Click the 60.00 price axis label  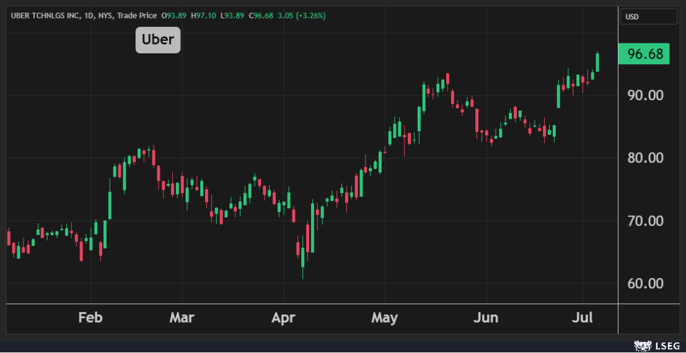[x=646, y=284]
